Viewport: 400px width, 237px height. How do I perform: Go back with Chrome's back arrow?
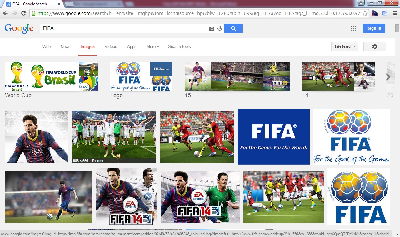5,13
